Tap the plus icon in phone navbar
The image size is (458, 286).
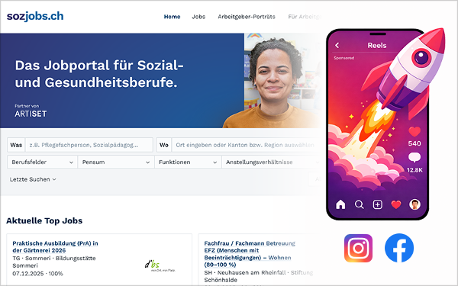tap(378, 204)
